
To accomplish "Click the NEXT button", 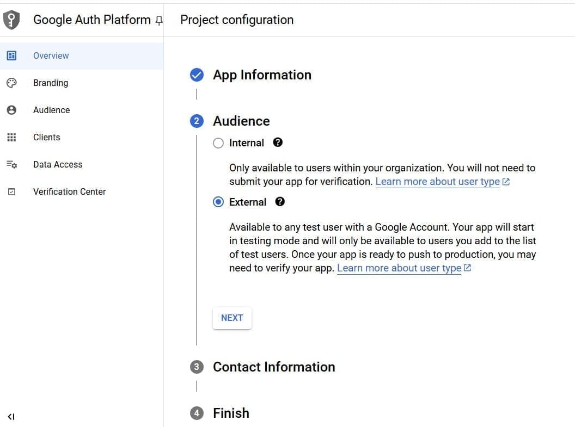I will click(232, 318).
